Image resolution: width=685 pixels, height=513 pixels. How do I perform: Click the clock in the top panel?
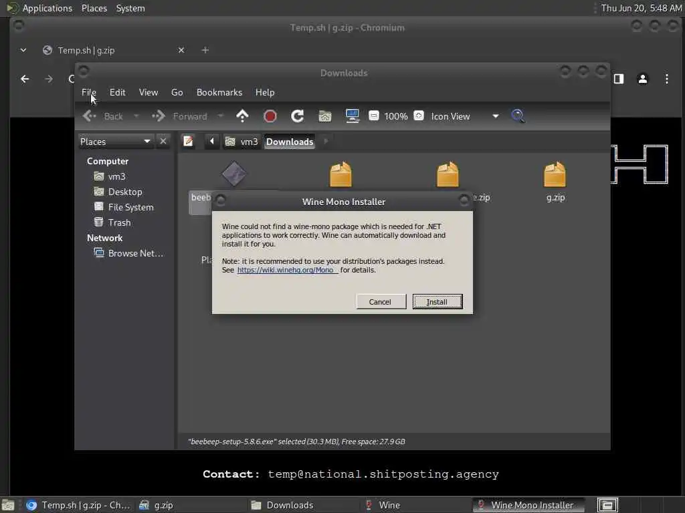pos(641,8)
